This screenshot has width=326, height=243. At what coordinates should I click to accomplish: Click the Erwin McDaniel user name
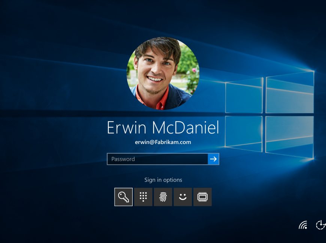(x=163, y=127)
